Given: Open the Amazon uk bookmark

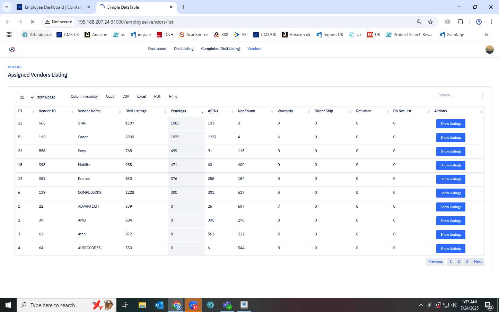Looking at the screenshot, I should tap(296, 35).
